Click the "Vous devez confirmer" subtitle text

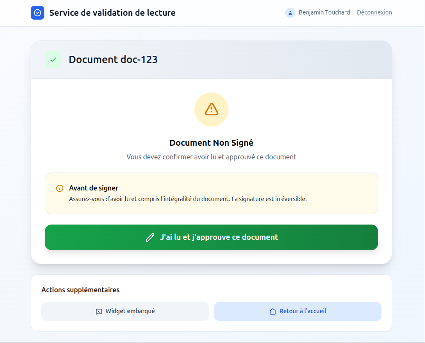[211, 157]
